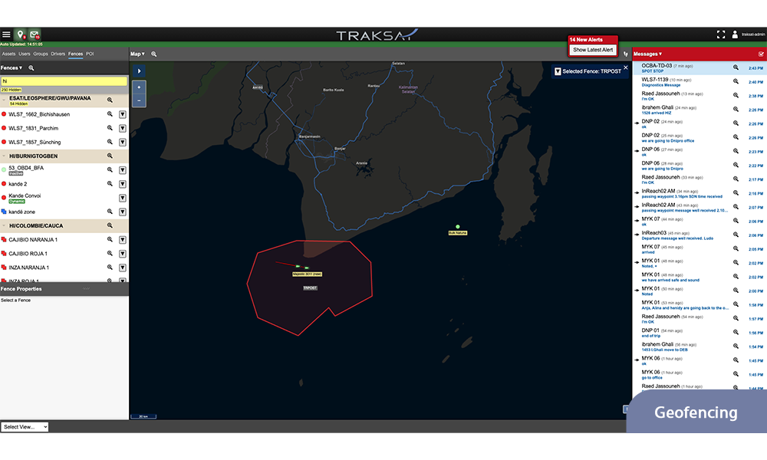Screen dimensions: 767x460
Task: Open the map pin alerts icon
Action: point(20,34)
